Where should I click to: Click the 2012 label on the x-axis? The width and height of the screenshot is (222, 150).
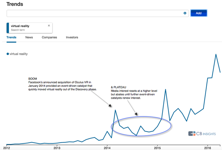(x=6, y=148)
